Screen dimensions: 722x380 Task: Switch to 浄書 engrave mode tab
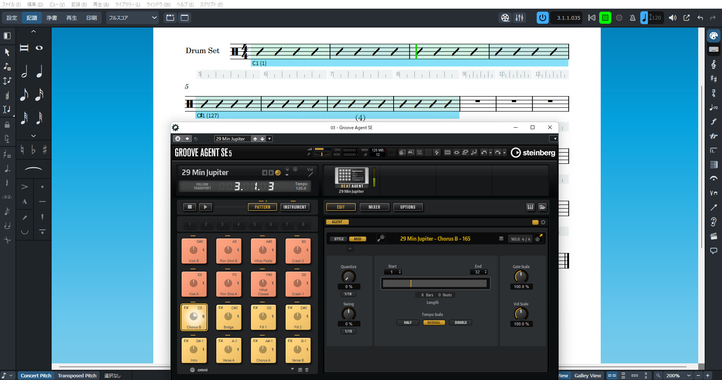click(52, 18)
